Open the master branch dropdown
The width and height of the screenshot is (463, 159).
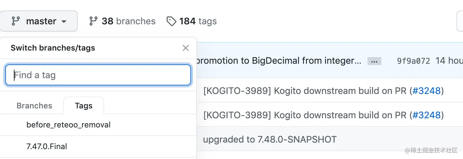pos(39,21)
